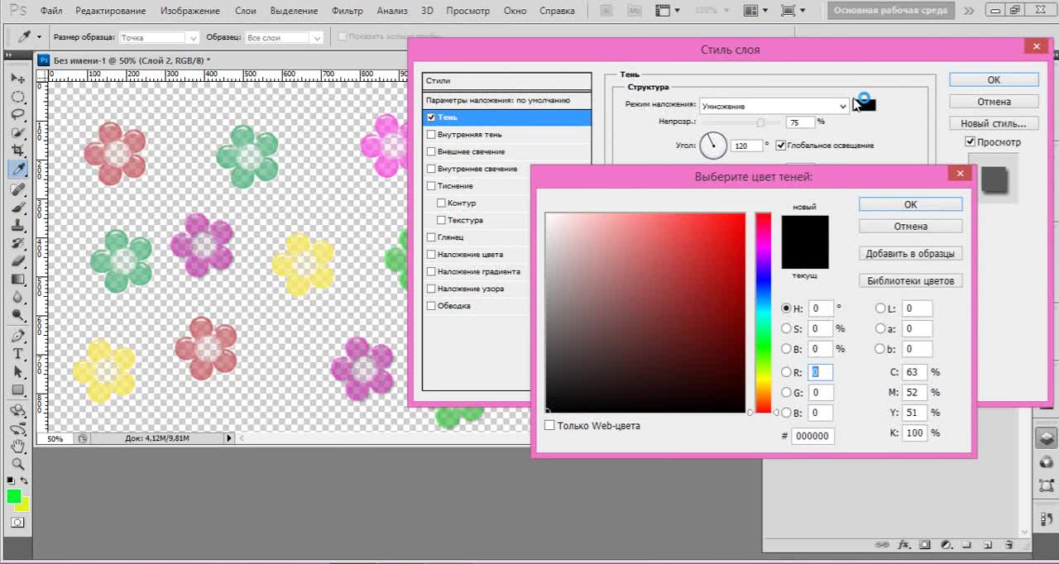Image resolution: width=1059 pixels, height=564 pixels.
Task: Select the Move tool in toolbox
Action: [17, 79]
